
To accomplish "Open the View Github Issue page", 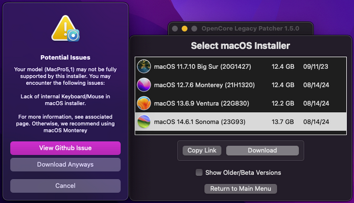I will (x=65, y=148).
